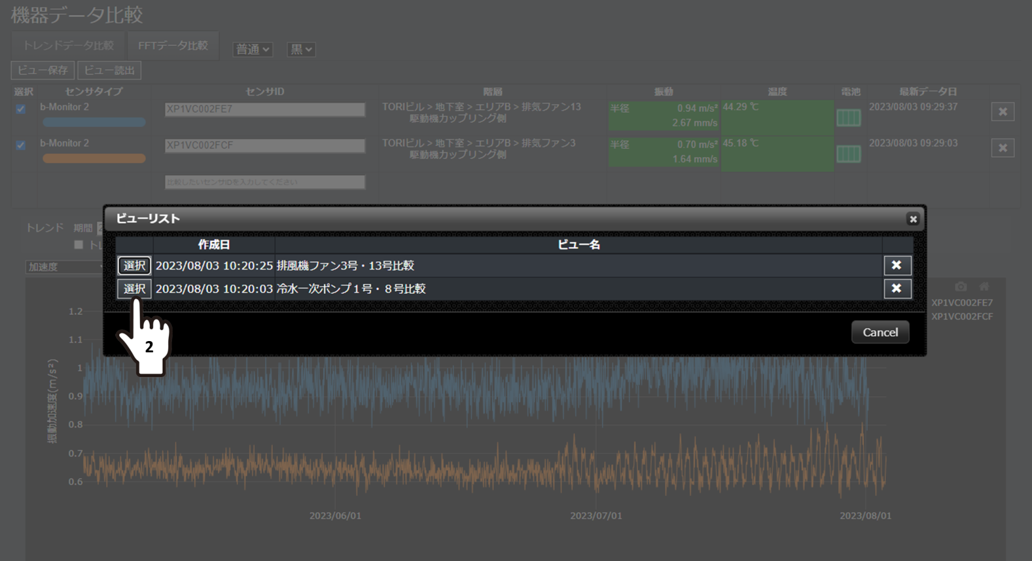Click the XP1VC002FE7 sensor ID field
1032x561 pixels.
coord(265,109)
